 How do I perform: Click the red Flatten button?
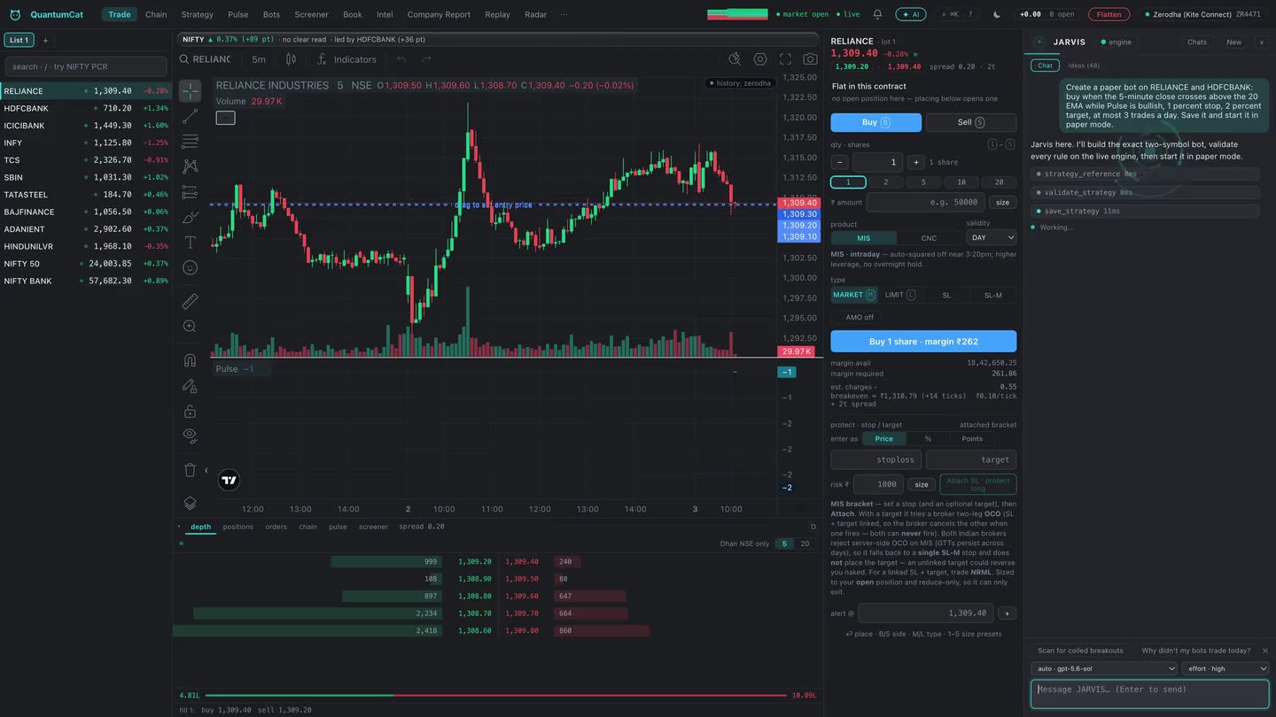(x=1109, y=14)
